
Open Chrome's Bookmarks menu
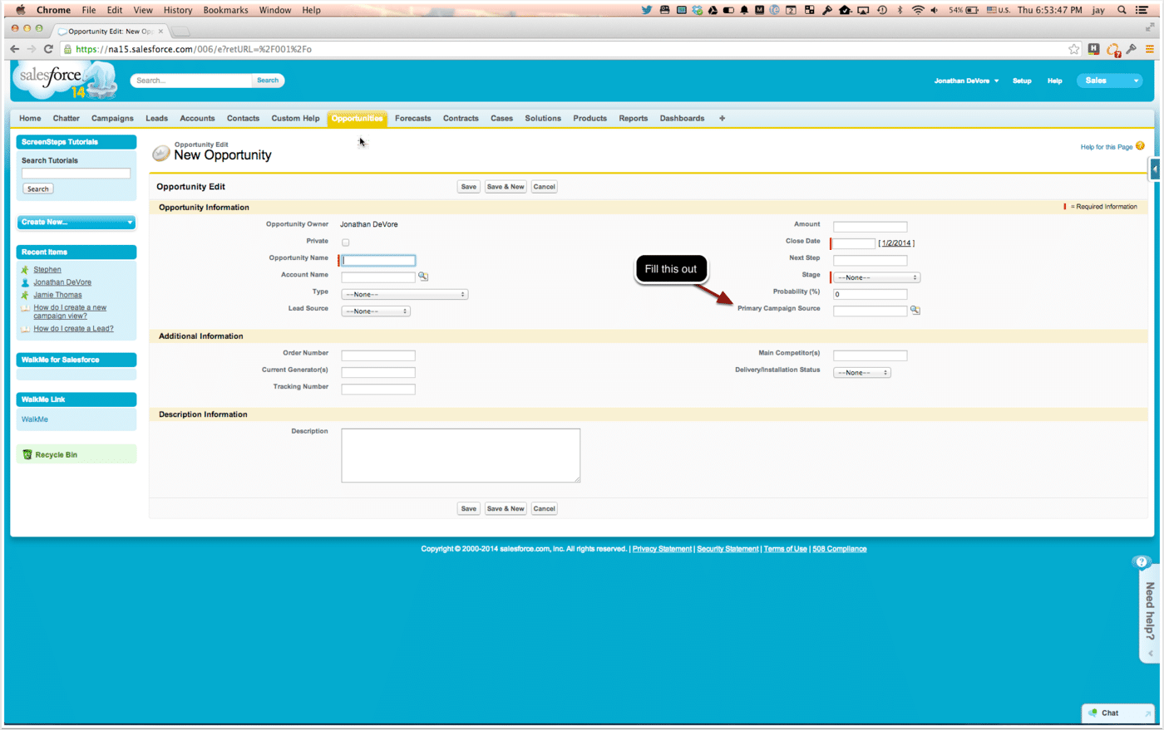click(225, 10)
